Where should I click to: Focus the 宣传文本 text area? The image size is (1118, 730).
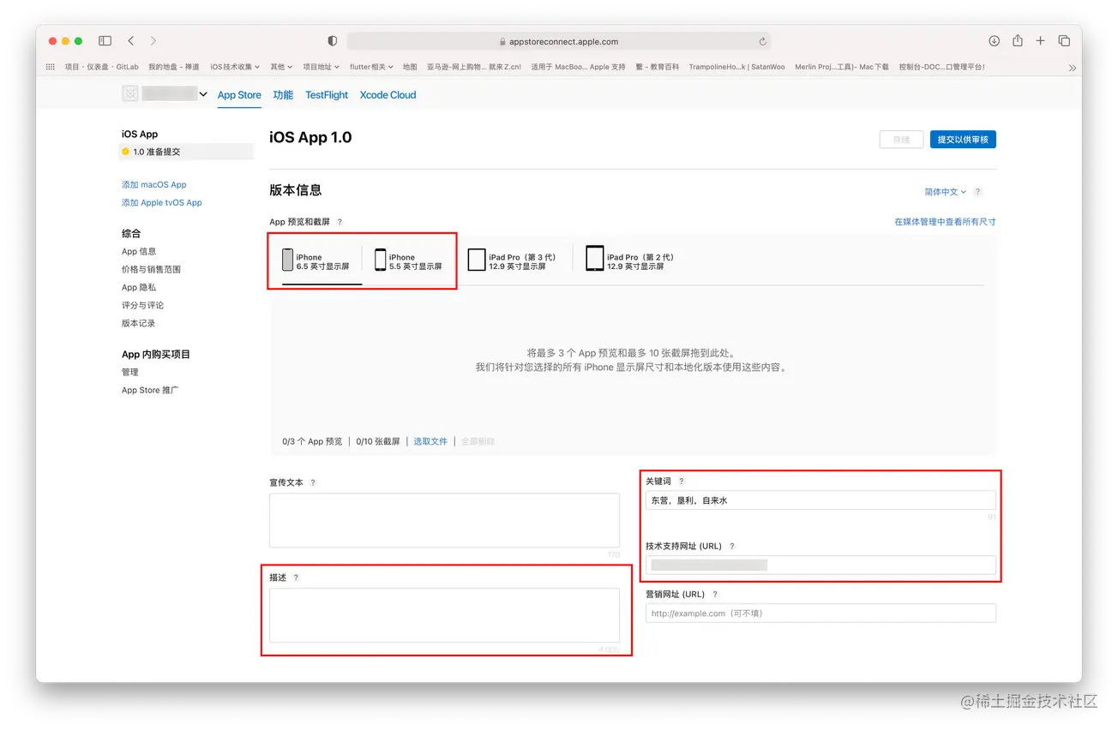click(444, 520)
